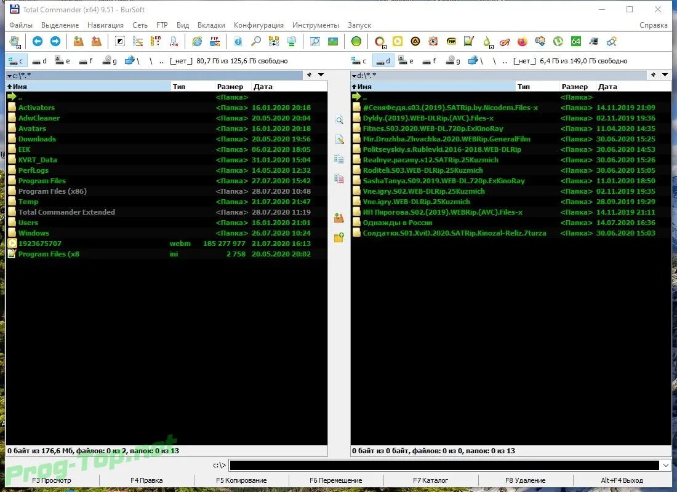
Task: Open the Файлы menu
Action: (21, 25)
